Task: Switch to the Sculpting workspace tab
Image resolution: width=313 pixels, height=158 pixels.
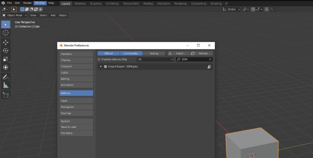Action: pos(95,4)
